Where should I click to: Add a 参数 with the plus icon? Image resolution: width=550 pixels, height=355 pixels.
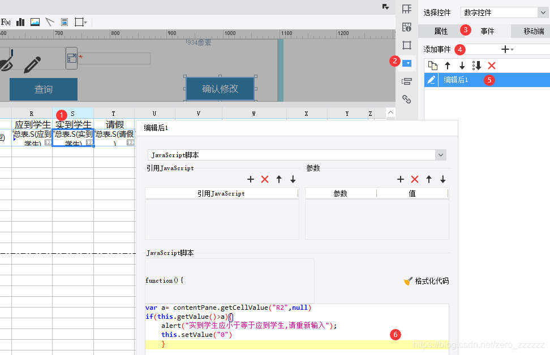pos(401,179)
